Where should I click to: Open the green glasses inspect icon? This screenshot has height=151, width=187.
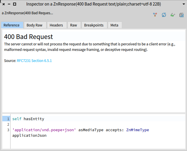tap(173, 15)
